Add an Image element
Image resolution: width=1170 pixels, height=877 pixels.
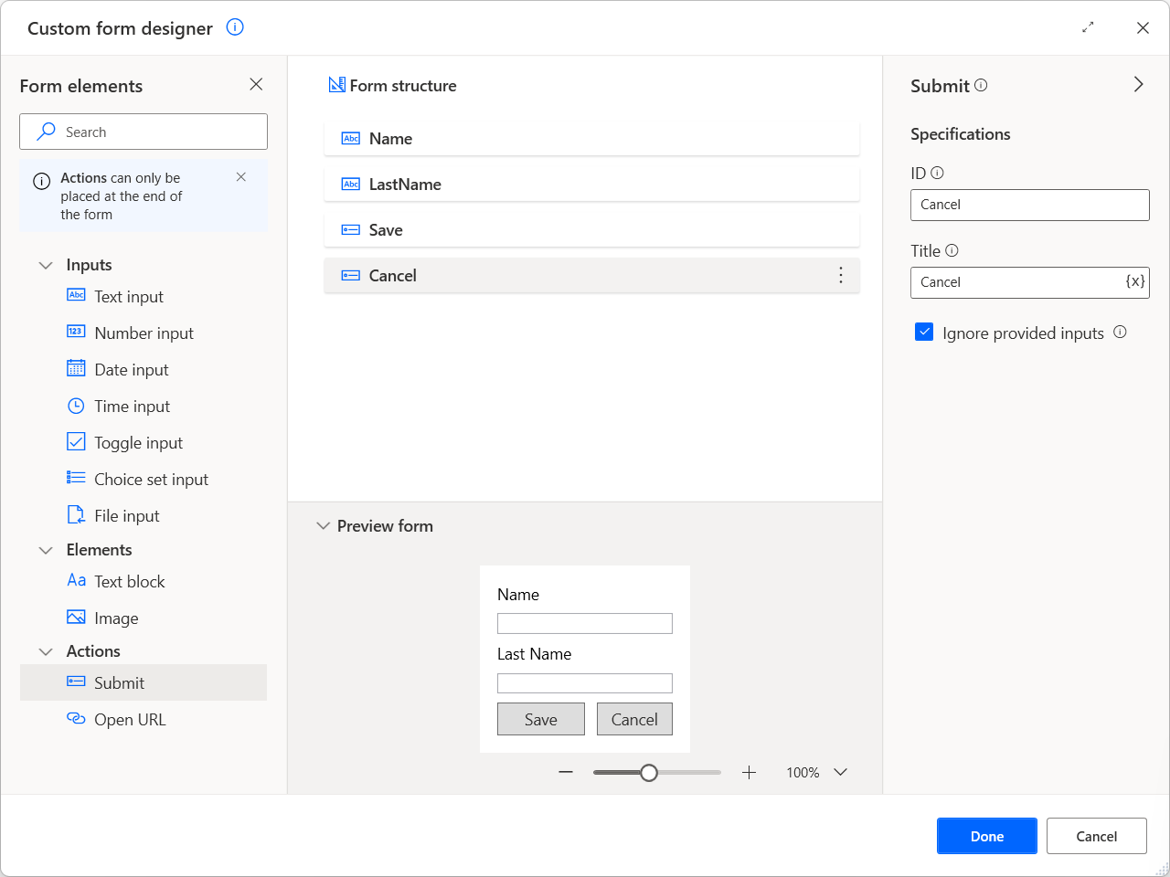[112, 618]
